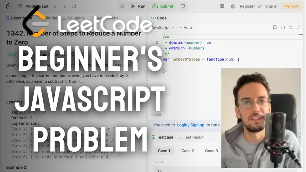Select the Test Result tab
Screen dimensions: 306x172
pos(191,137)
